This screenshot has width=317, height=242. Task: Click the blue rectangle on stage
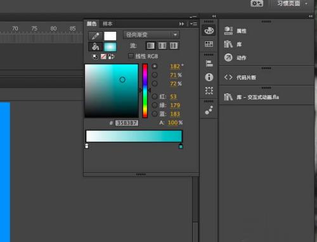tap(5, 172)
